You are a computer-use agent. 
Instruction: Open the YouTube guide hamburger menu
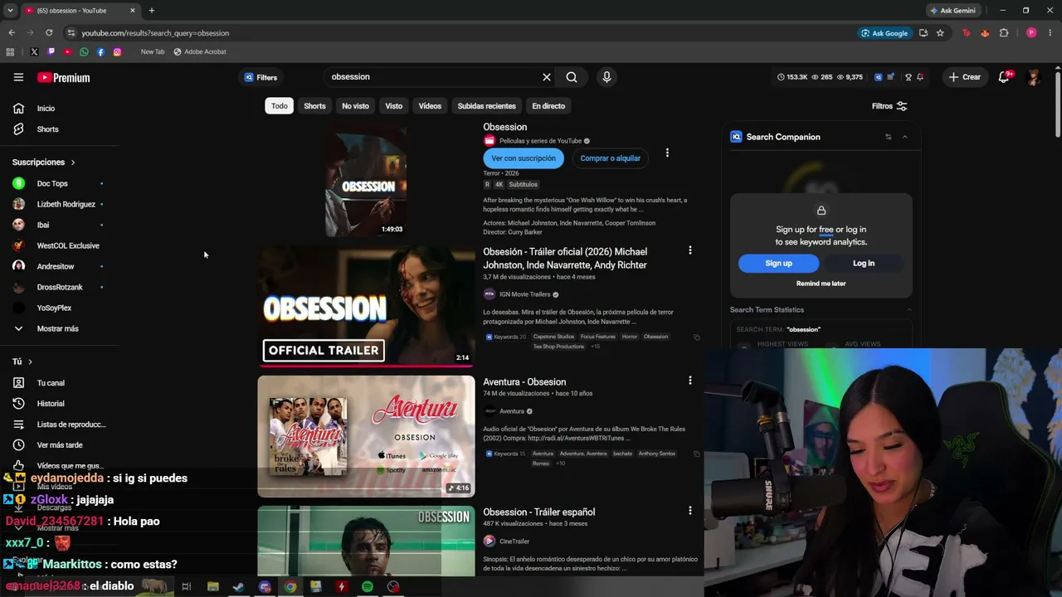pos(18,77)
